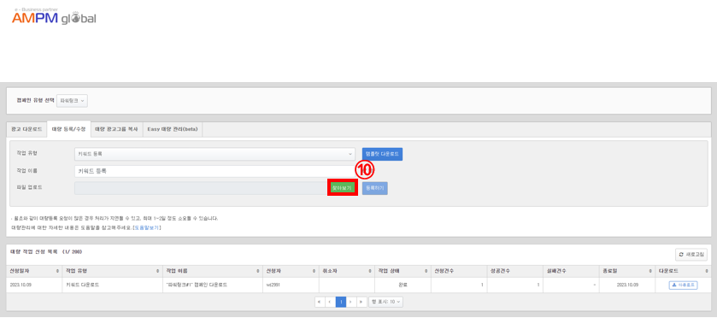Image resolution: width=717 pixels, height=318 pixels.
Task: Expand the 작업 유형 키워드 등록 combo box
Action: (x=215, y=154)
